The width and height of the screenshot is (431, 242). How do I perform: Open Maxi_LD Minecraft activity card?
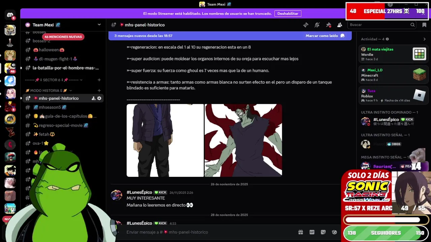point(393,75)
